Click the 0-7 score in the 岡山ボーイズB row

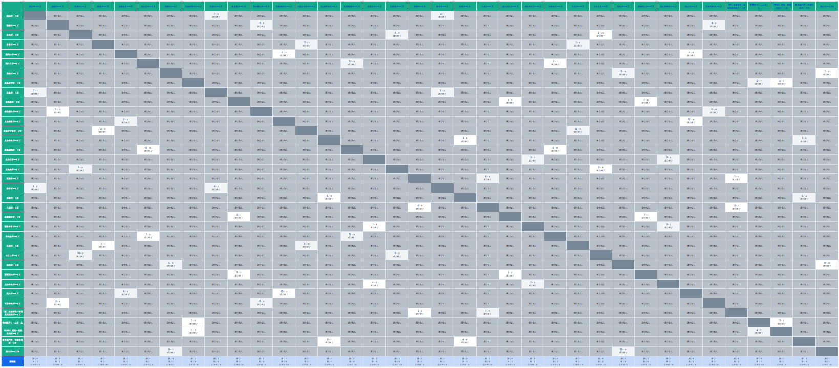tap(170, 351)
